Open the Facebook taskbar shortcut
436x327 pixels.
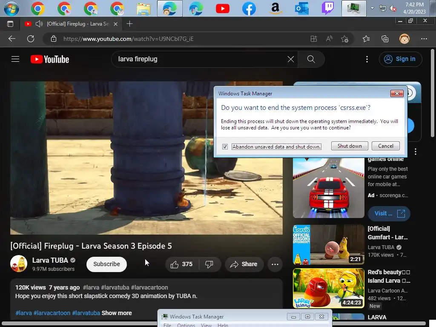pos(249,9)
